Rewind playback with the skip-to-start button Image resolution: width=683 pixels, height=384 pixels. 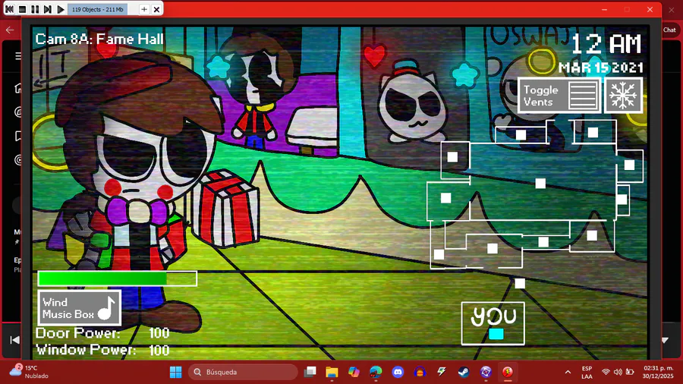pyautogui.click(x=9, y=9)
